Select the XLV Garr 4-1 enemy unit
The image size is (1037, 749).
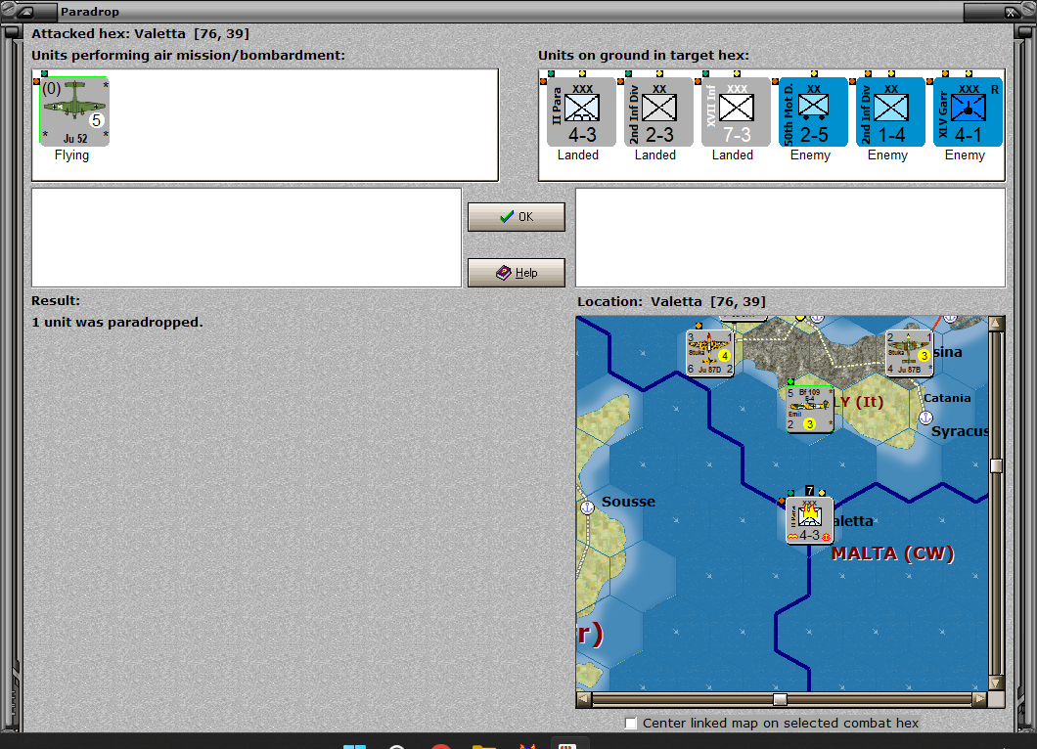[969, 111]
